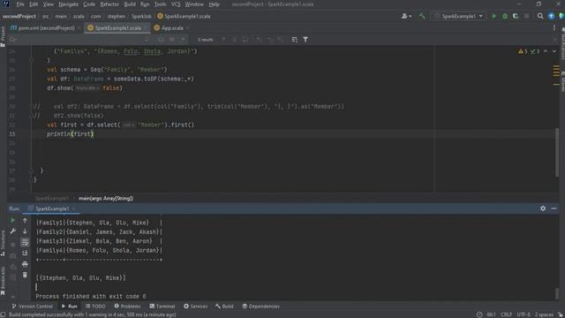
Task: Change indent setting '2 spaces' in status bar
Action: click(544, 314)
